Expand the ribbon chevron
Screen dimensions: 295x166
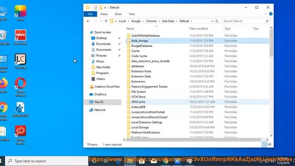[265, 14]
